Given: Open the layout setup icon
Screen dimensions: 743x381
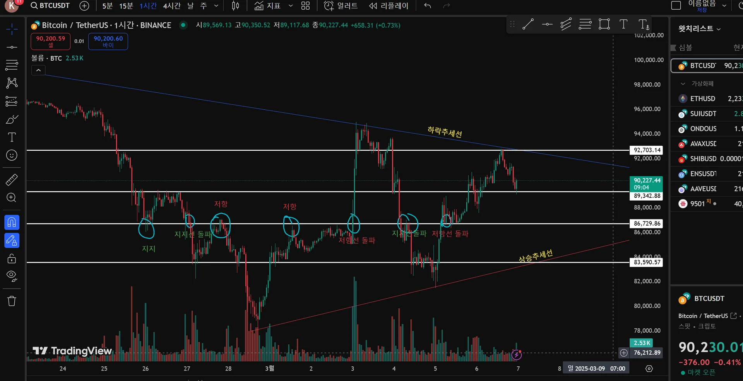Looking at the screenshot, I should [676, 5].
